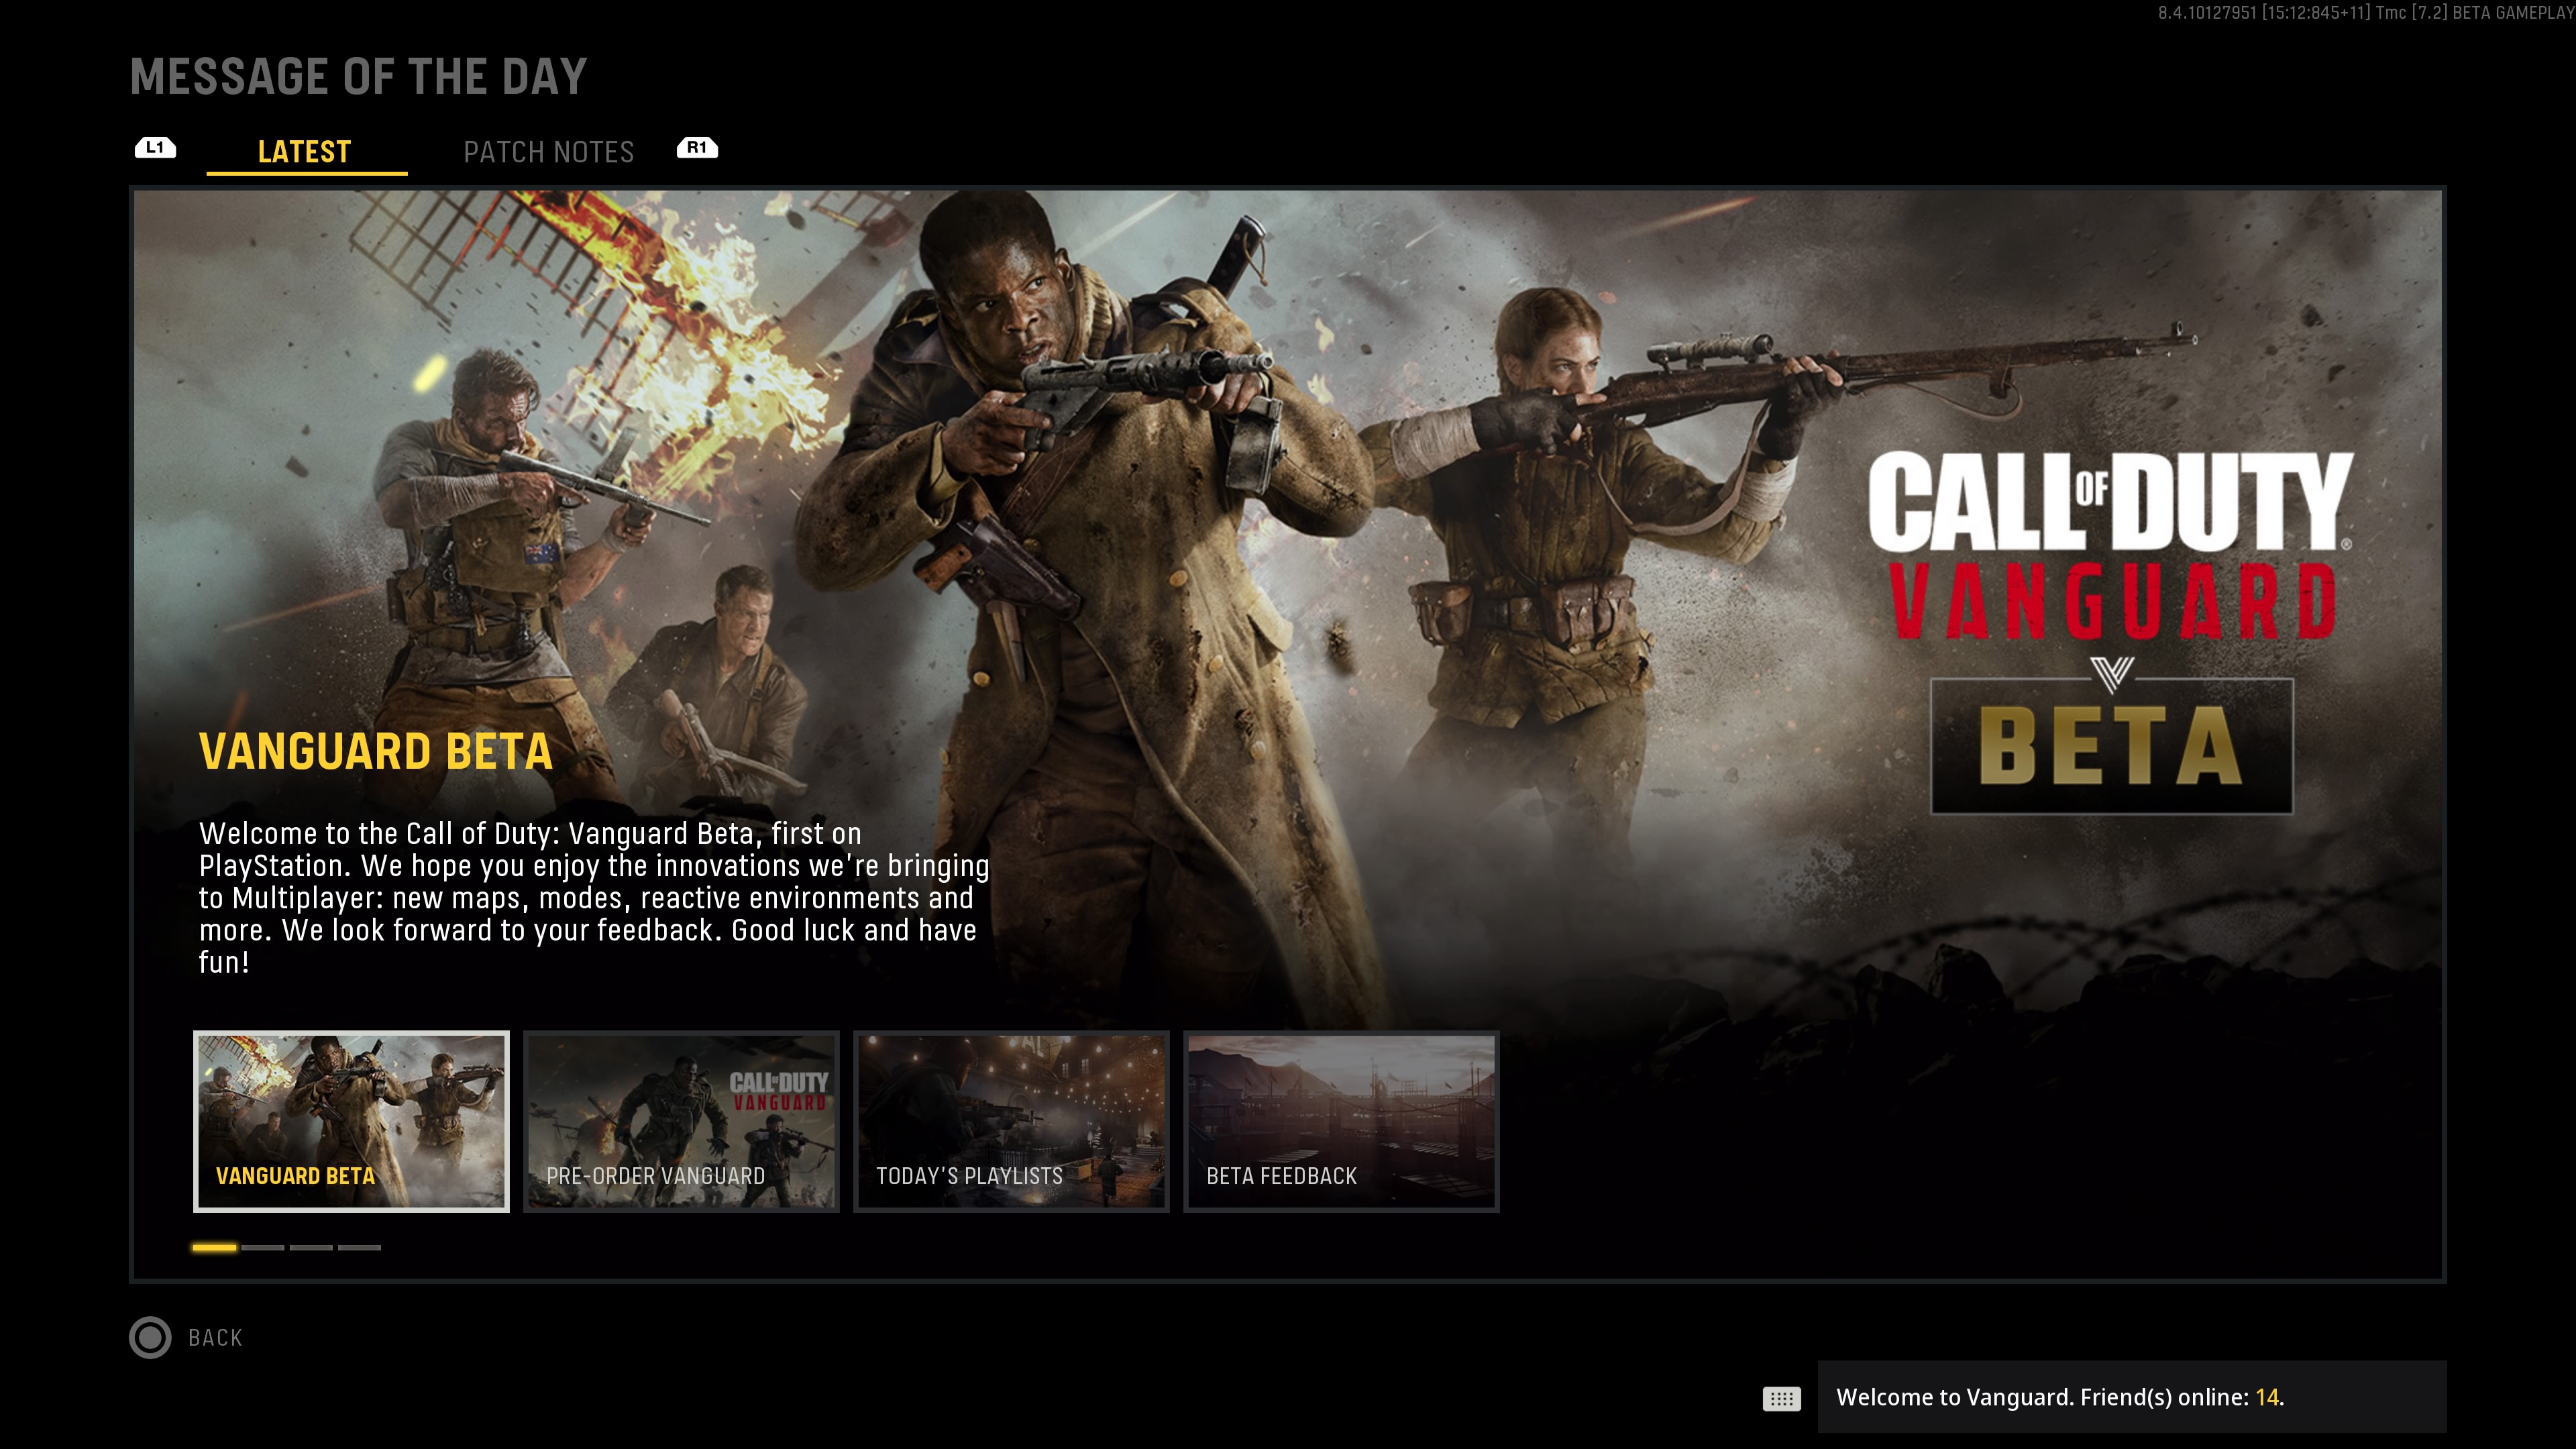Screen dimensions: 2576x1449
Task: Jump to the second page indicator
Action: (263, 1247)
